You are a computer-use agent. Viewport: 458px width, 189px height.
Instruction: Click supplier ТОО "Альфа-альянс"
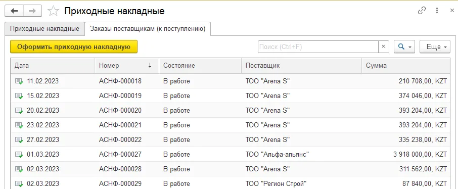(277, 154)
